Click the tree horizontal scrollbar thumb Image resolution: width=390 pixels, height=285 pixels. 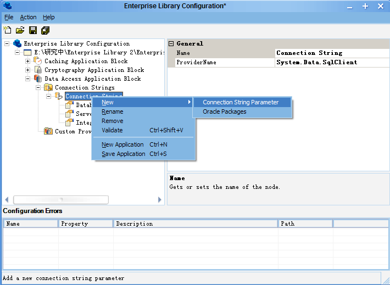click(x=61, y=199)
